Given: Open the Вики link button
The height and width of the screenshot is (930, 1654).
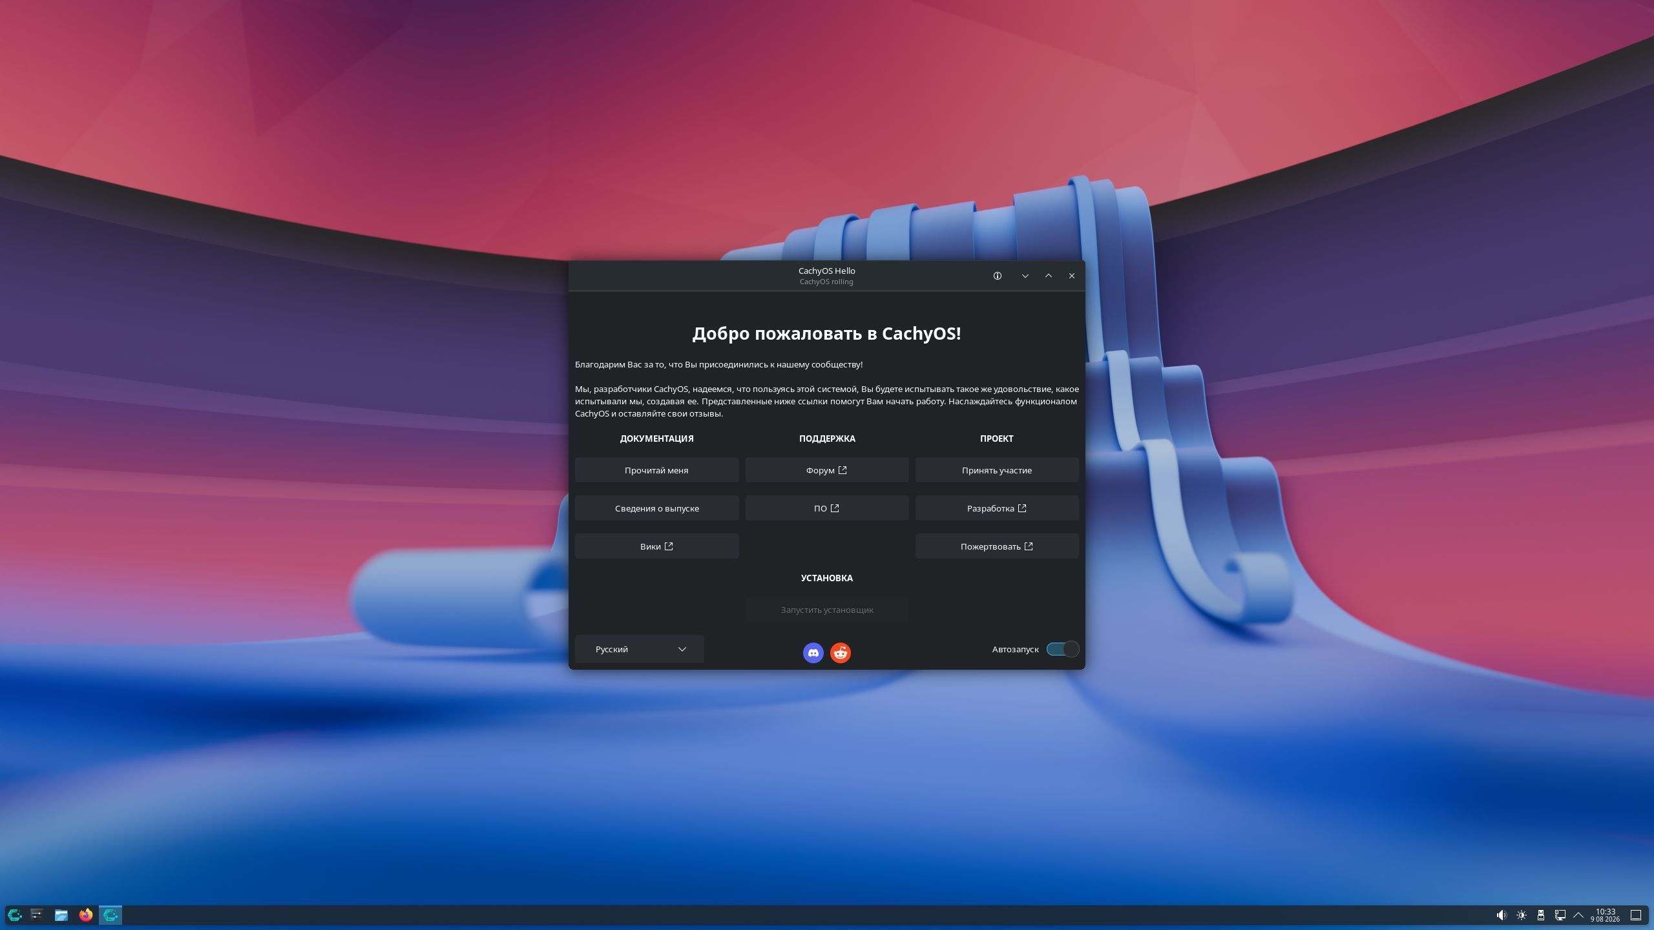Looking at the screenshot, I should [x=656, y=546].
